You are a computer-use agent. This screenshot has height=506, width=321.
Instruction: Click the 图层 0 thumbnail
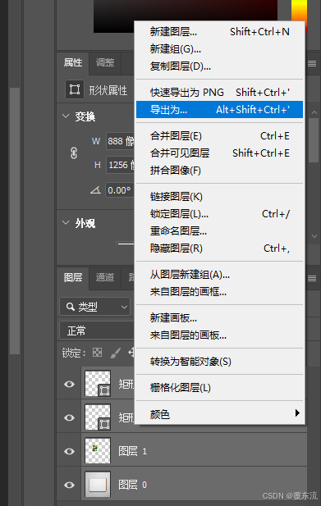tap(98, 484)
